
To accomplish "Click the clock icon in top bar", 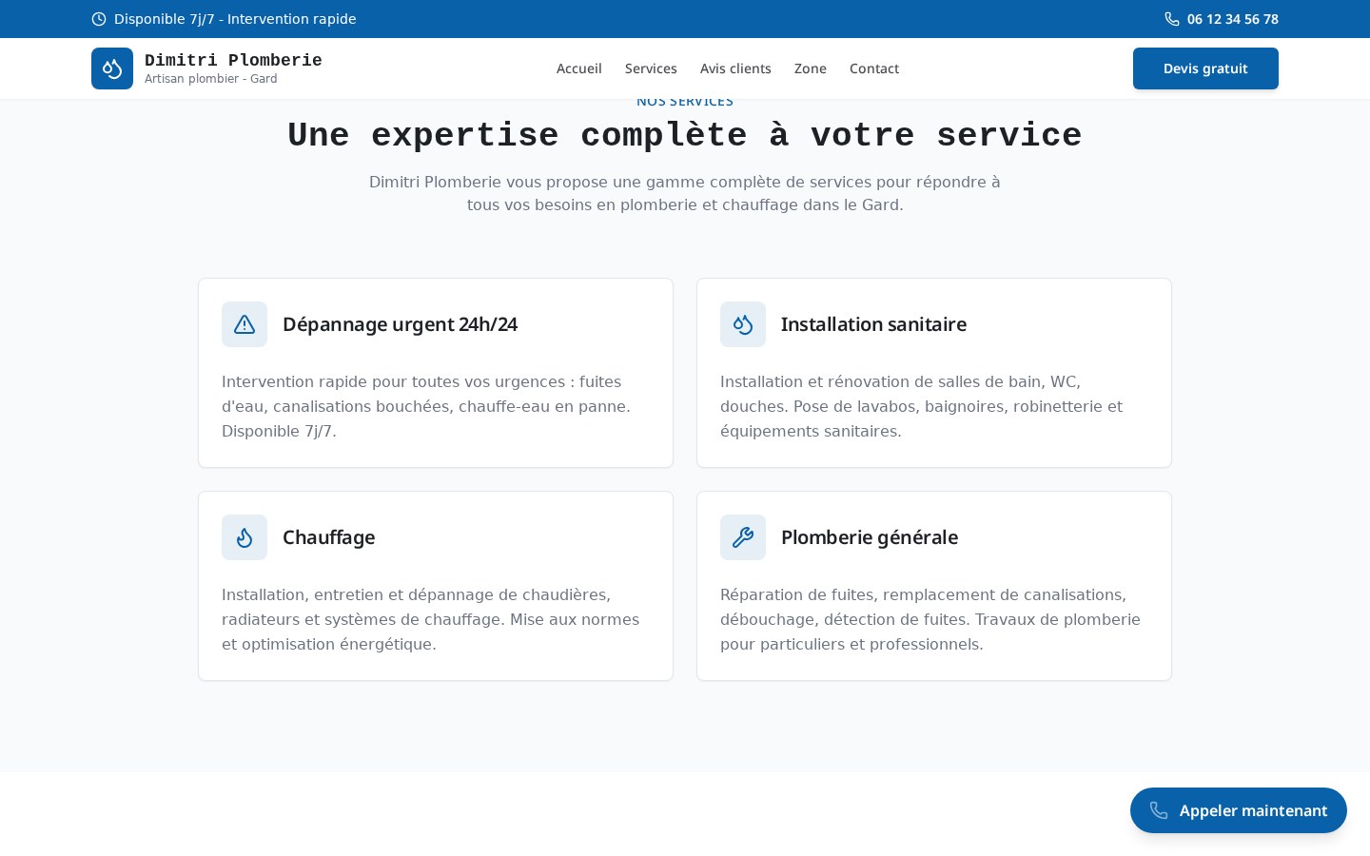I will tap(99, 19).
